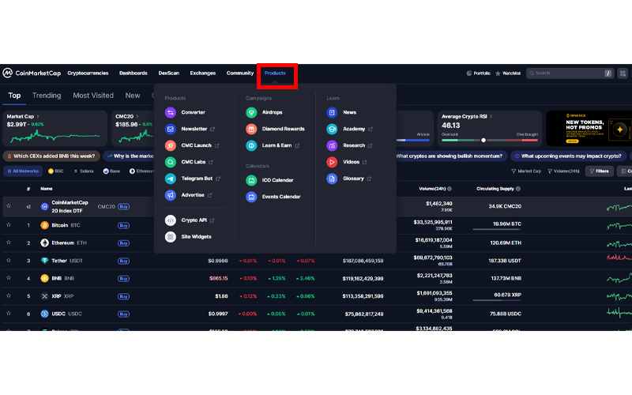Click the Buy button next to Bitcoin

123,225
